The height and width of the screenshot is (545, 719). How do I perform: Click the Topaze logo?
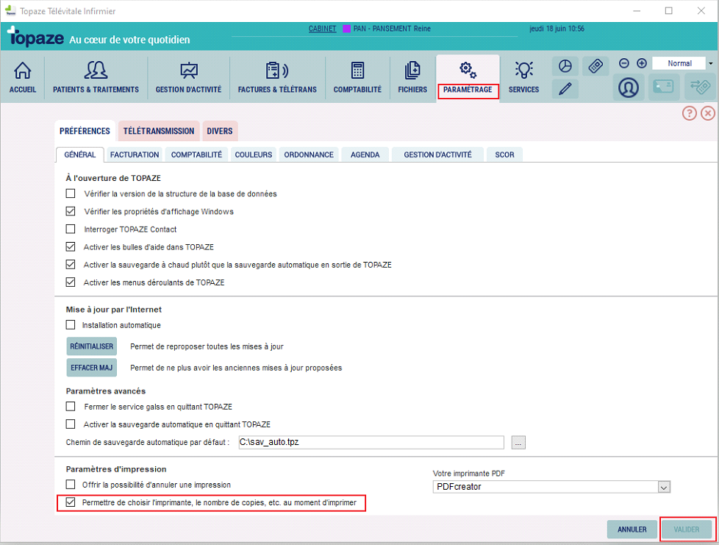35,37
